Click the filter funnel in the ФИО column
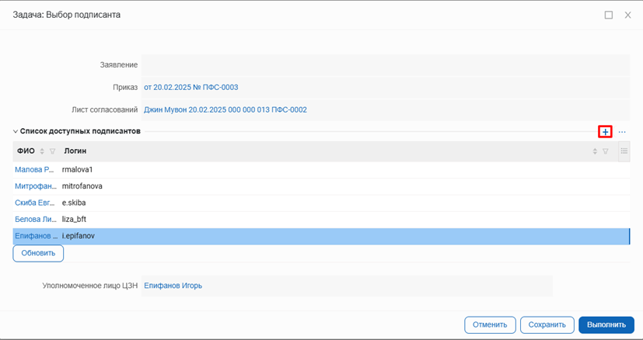 [53, 151]
